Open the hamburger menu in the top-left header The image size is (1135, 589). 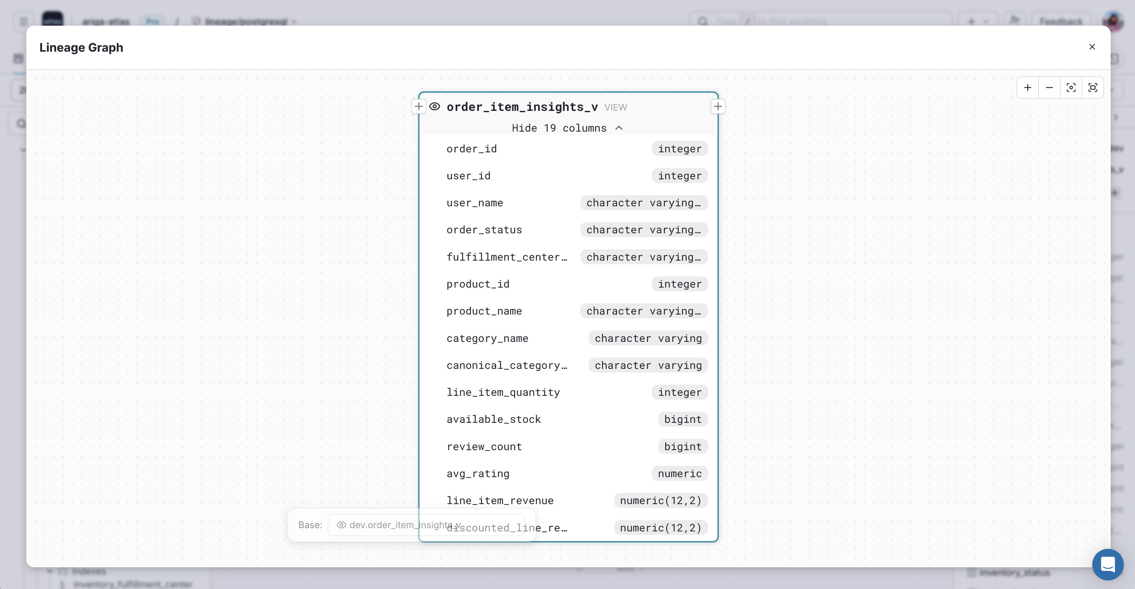click(x=23, y=21)
